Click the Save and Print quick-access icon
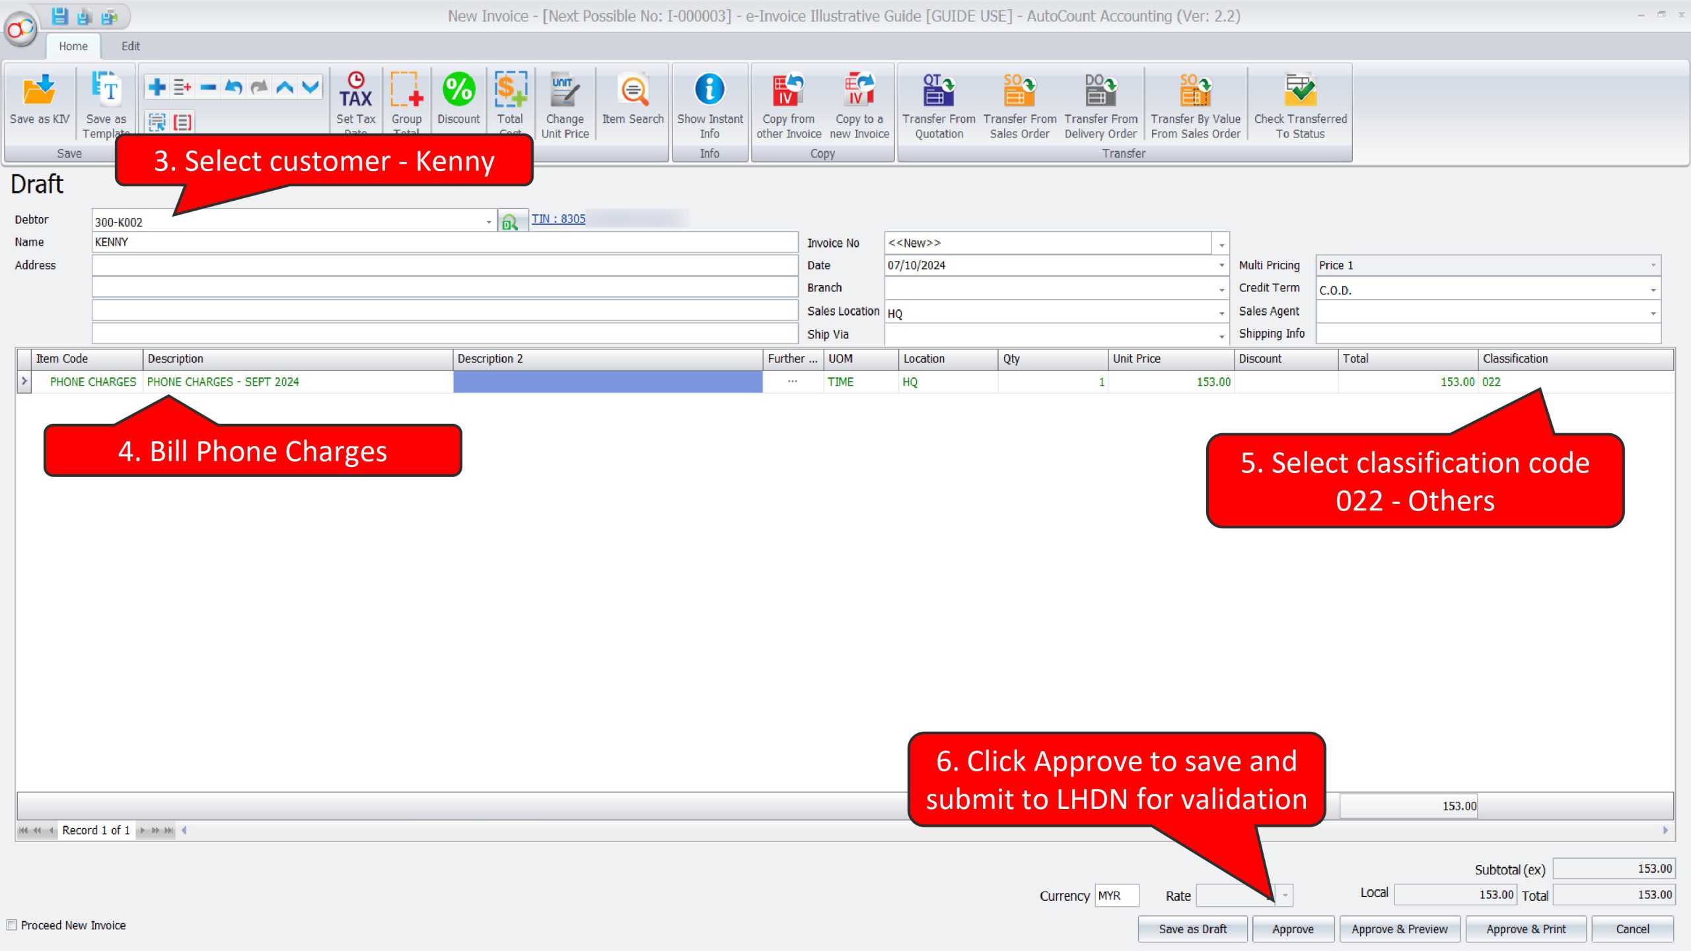1691x951 pixels. point(110,16)
